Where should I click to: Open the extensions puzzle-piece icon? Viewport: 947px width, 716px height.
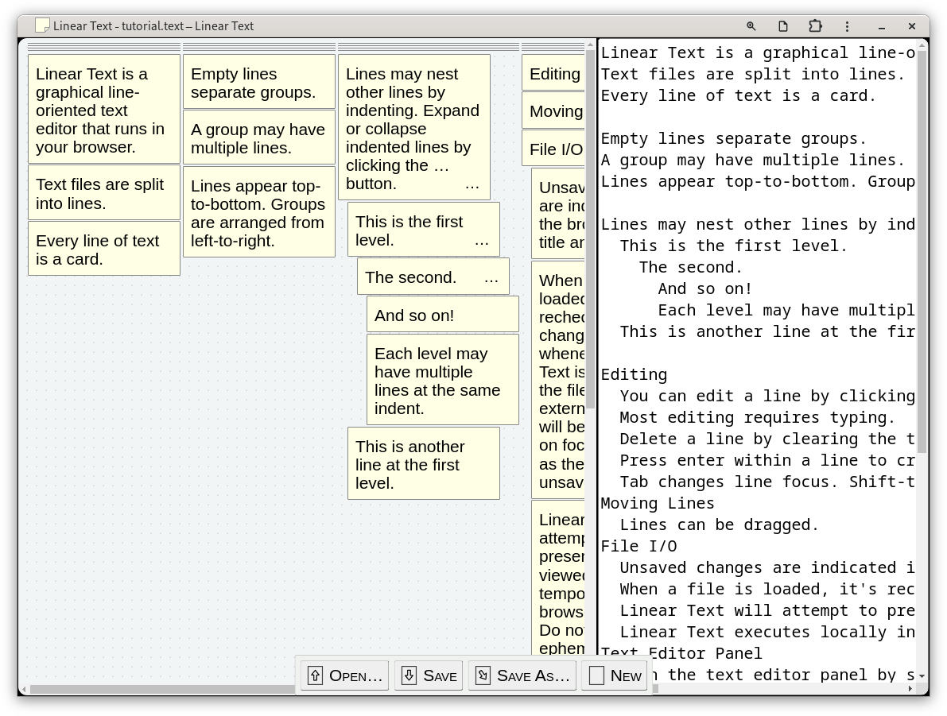815,26
